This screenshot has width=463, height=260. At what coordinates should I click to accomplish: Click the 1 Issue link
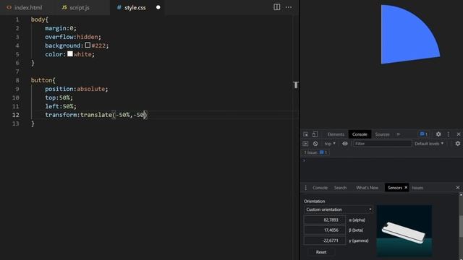pyautogui.click(x=315, y=152)
